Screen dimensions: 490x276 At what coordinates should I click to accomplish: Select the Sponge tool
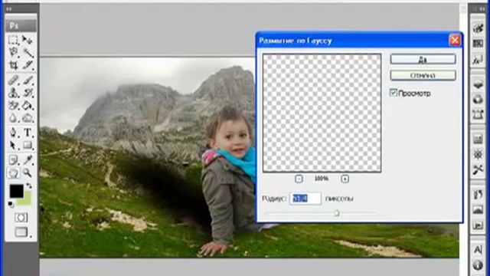[x=28, y=118]
